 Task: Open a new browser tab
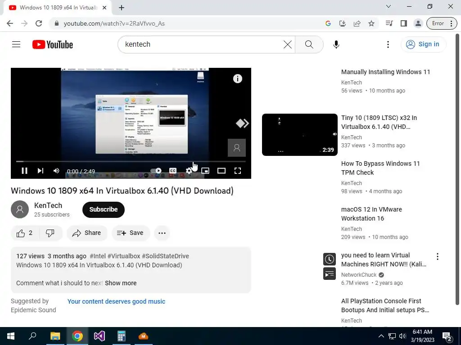pyautogui.click(x=122, y=8)
